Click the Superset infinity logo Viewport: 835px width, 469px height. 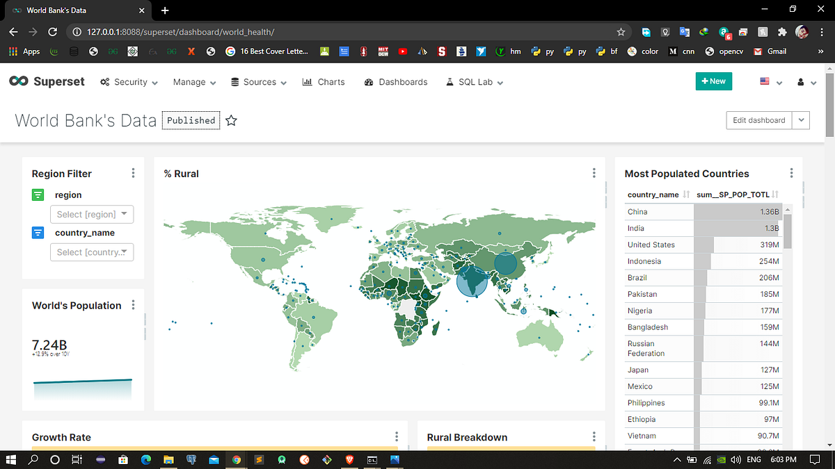tap(18, 81)
